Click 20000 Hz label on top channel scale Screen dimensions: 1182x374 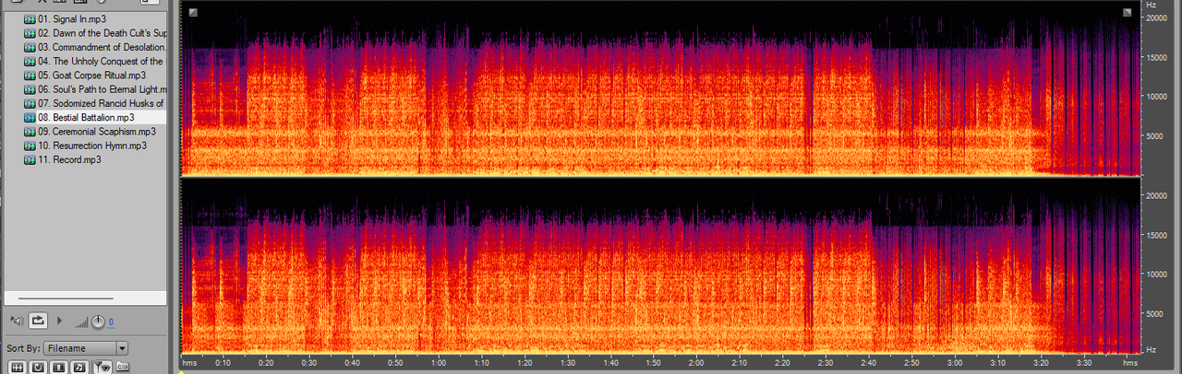(1159, 18)
